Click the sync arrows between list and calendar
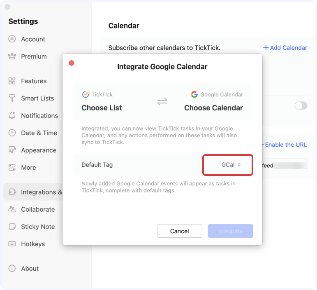The image size is (317, 290). [162, 102]
